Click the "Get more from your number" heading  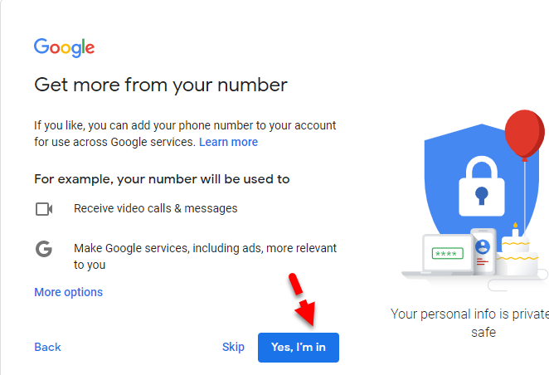coord(160,85)
